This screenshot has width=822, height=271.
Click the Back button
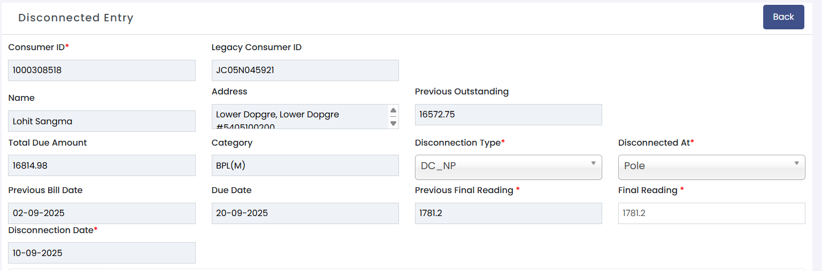click(x=783, y=17)
